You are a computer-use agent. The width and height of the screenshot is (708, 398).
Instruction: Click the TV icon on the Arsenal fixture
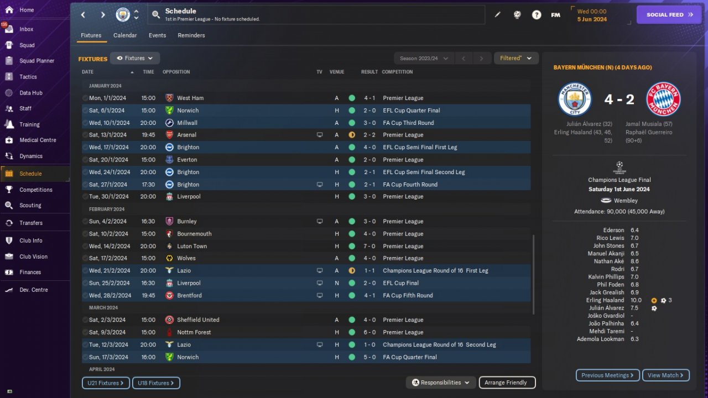319,135
